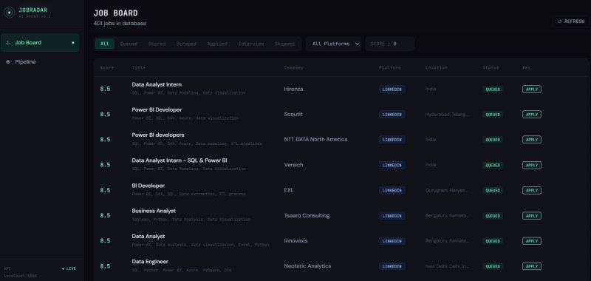Click the Queued status in the Versich row
This screenshot has width=591, height=281.
(x=493, y=165)
